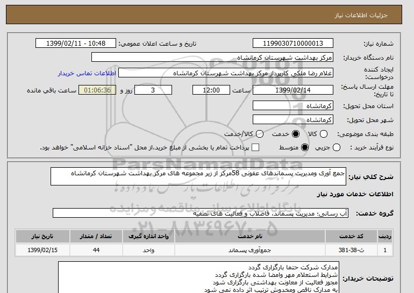Click the announcement date field 1399/02/11 - 10:48
Viewport: 414px width, 293px height.
(76, 44)
